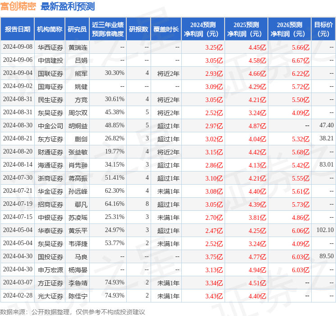This screenshot has width=336, height=316.
Task: Select the 国投证券 institution cell
Action: (51, 257)
